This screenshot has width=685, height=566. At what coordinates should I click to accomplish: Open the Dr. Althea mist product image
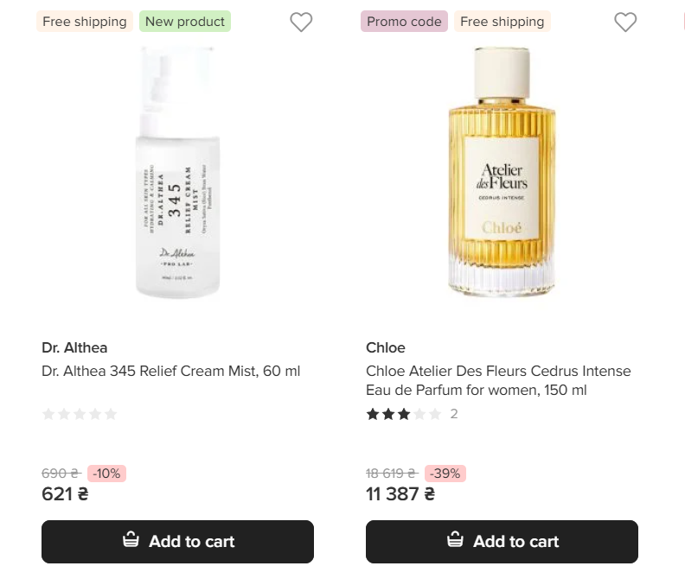pyautogui.click(x=177, y=173)
